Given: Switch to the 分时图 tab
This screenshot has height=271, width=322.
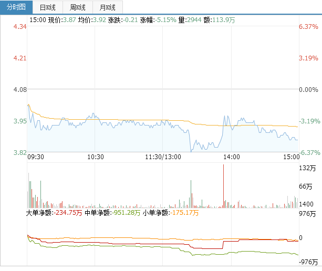Looking at the screenshot, I should tap(16, 7).
